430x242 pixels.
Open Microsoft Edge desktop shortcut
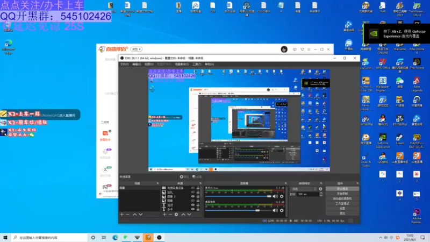coord(9,47)
